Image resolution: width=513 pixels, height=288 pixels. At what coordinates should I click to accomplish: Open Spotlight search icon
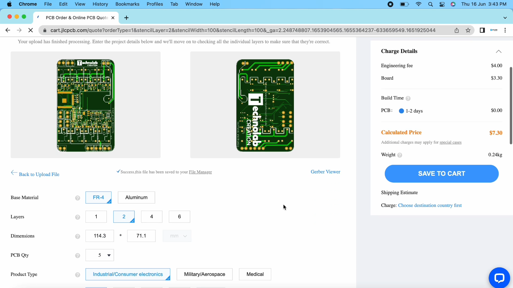point(430,4)
